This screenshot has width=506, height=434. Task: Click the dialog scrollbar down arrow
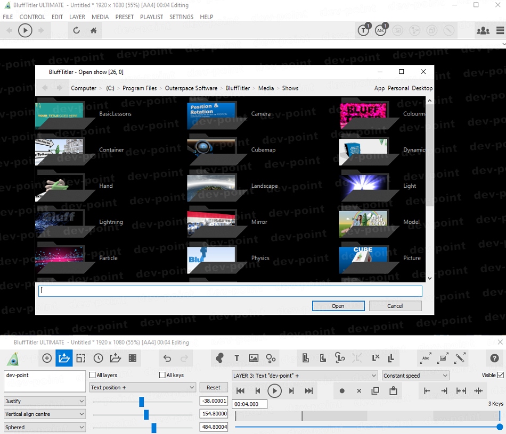429,278
